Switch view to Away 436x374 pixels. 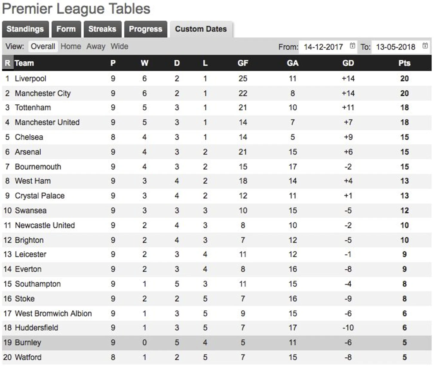[96, 46]
